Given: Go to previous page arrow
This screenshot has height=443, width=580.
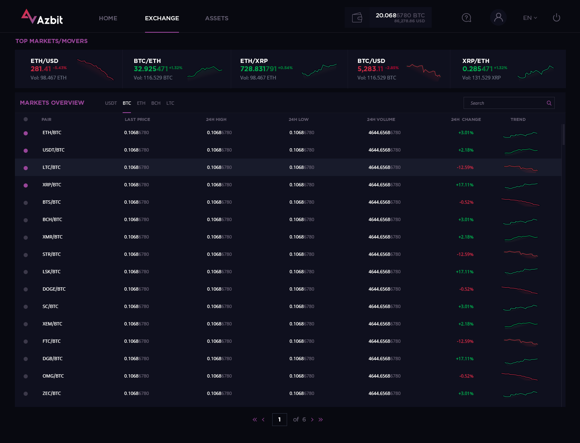Looking at the screenshot, I should click(x=263, y=420).
